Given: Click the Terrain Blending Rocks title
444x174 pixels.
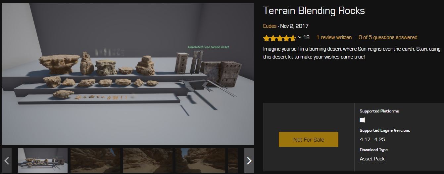Looking at the screenshot, I should [314, 11].
